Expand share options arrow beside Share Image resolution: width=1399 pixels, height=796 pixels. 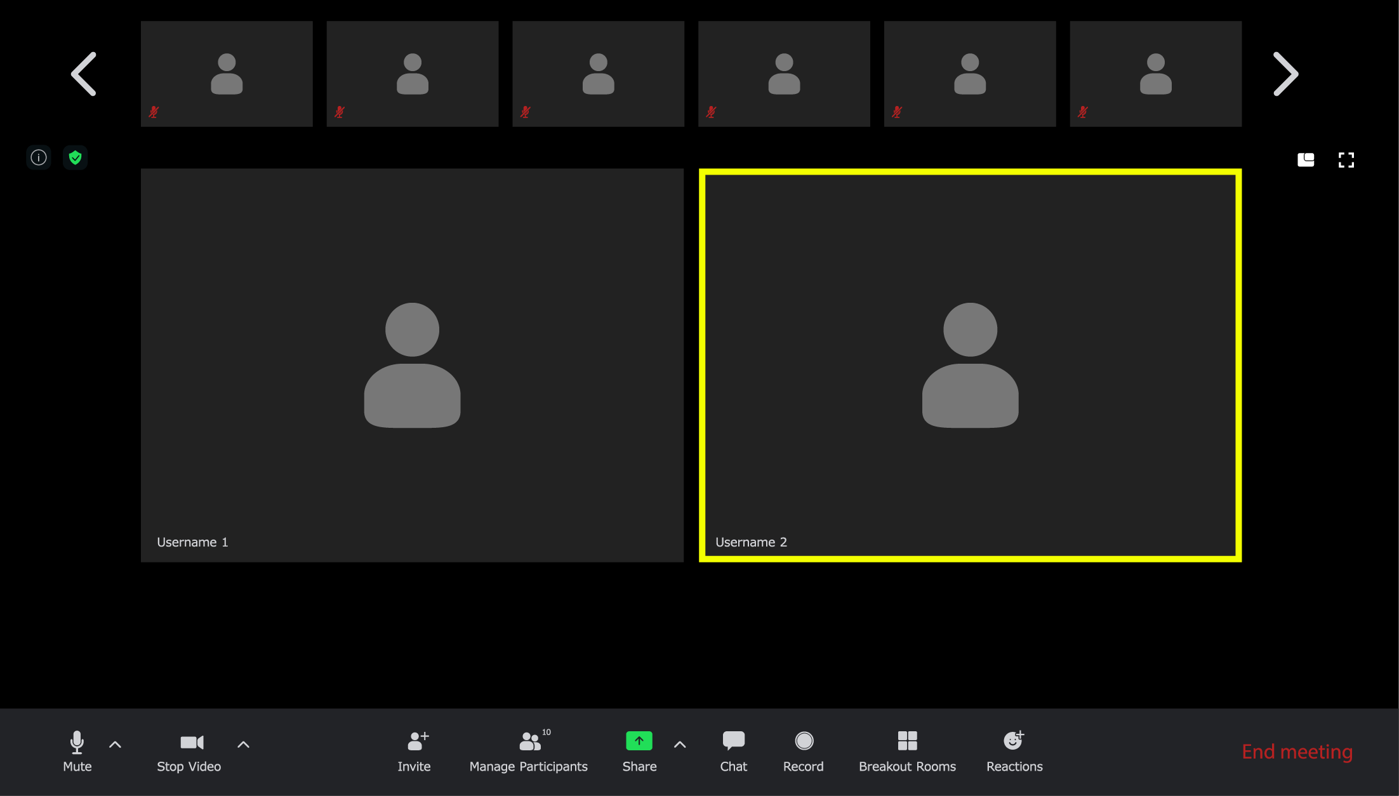[680, 745]
